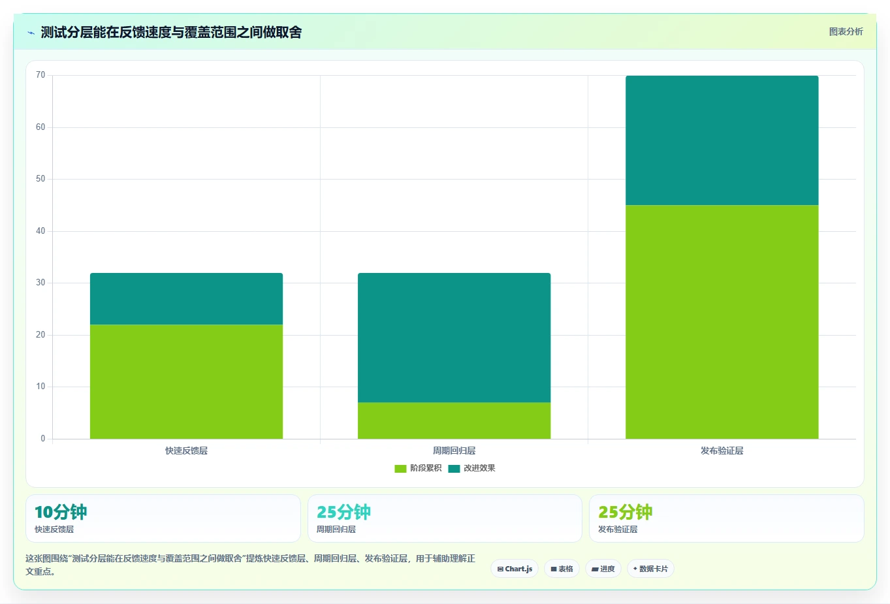This screenshot has height=604, width=890.
Task: Click the green 阶段累积 segment of 发布验证层 bar
Action: pyautogui.click(x=722, y=322)
